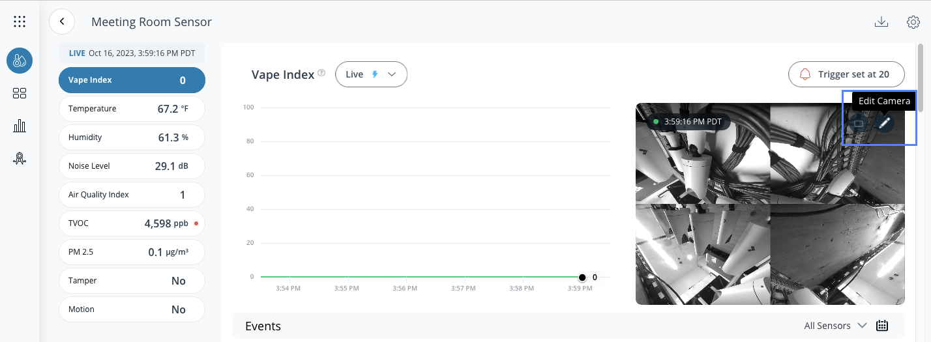Open sensor settings gear icon
This screenshot has height=342, width=931.
point(913,22)
